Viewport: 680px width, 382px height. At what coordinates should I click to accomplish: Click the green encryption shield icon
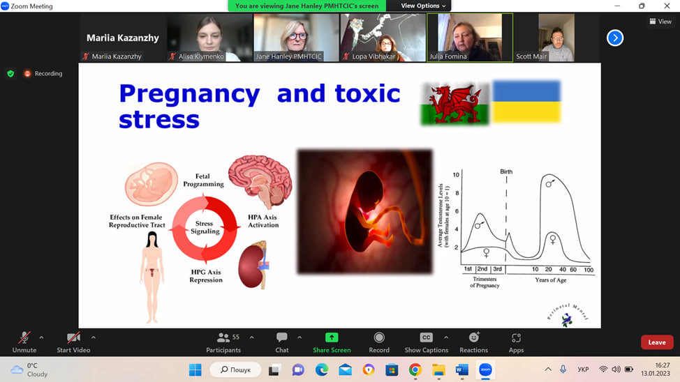(x=10, y=73)
